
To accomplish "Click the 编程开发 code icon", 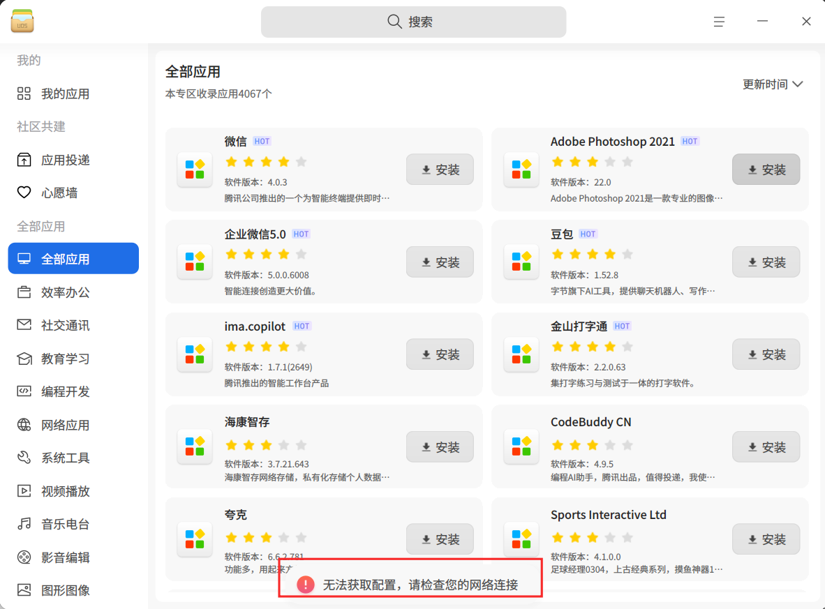I will pyautogui.click(x=24, y=391).
